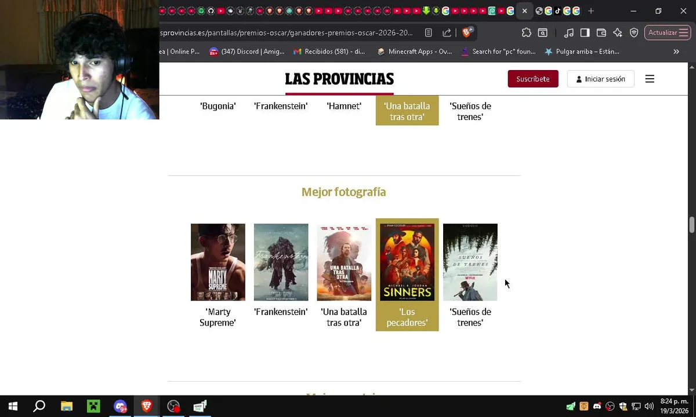
Task: Open Brave Shields lion icon
Action: 467,32
